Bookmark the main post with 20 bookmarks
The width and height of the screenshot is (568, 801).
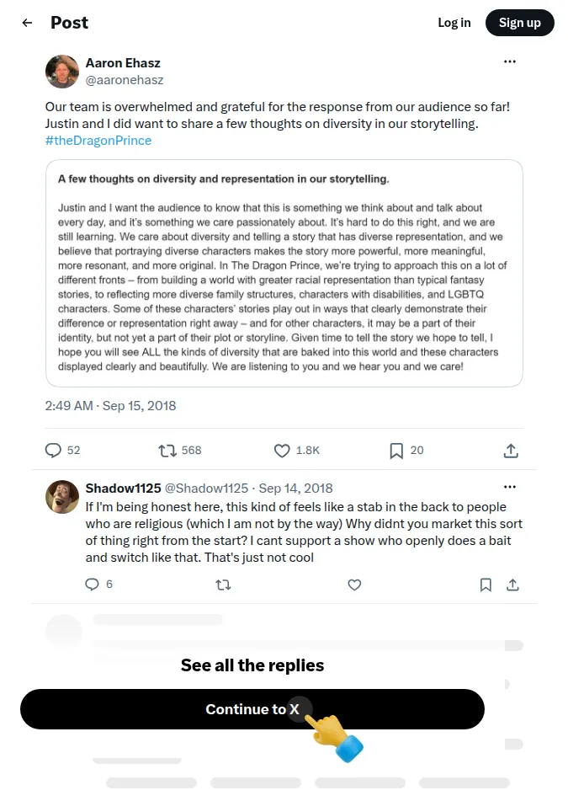pos(396,450)
